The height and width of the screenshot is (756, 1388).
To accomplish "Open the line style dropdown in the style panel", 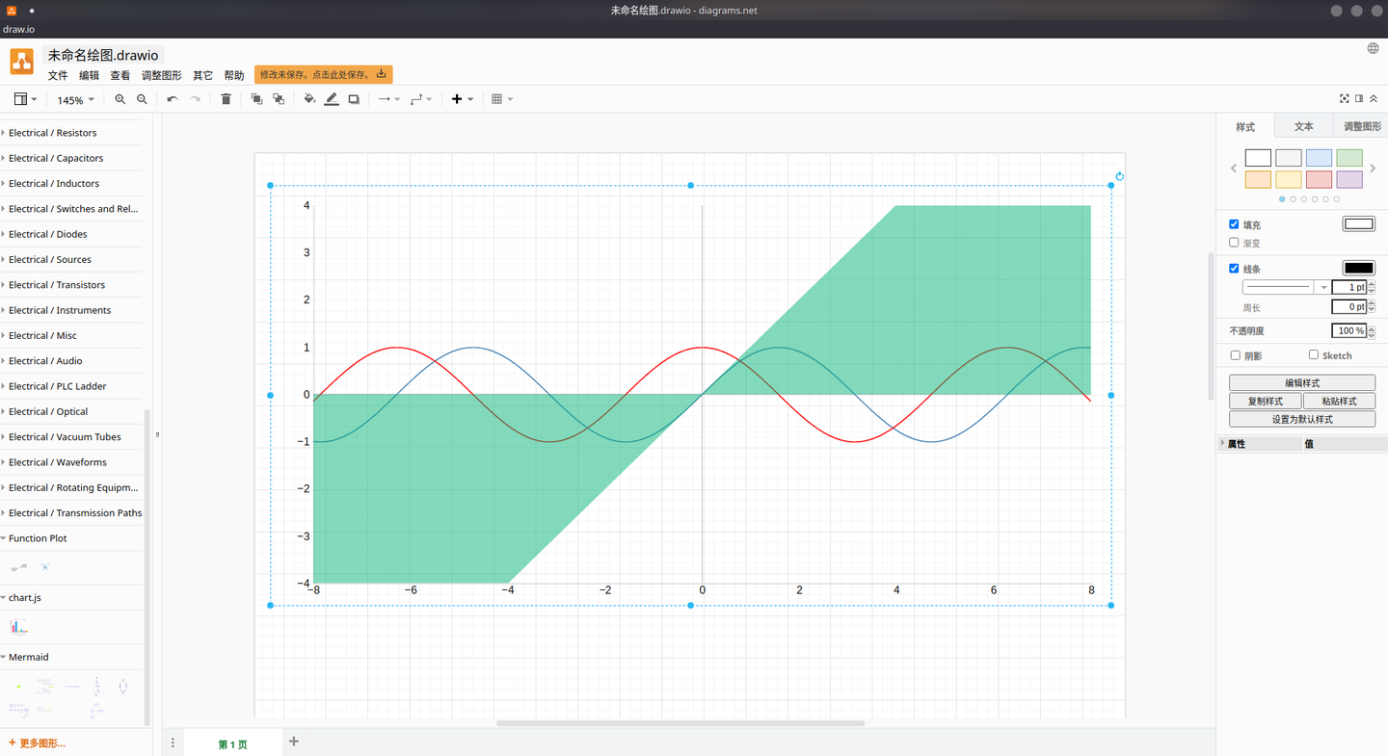I will coord(1322,286).
